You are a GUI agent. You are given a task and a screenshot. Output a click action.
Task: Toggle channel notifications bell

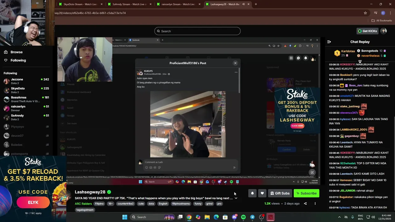pos(252,193)
